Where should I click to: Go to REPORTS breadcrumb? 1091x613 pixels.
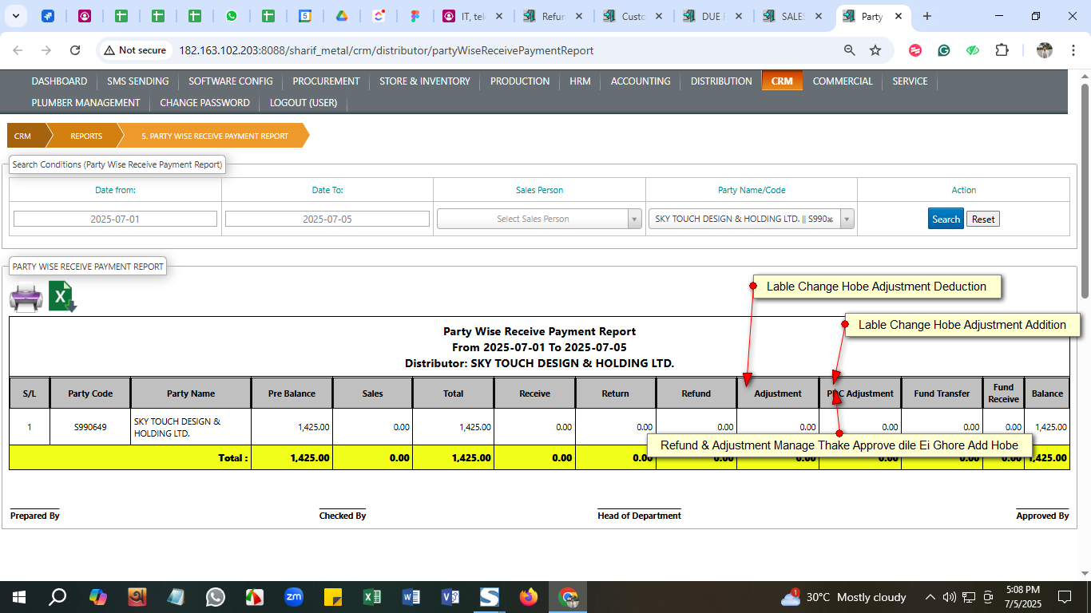point(86,136)
